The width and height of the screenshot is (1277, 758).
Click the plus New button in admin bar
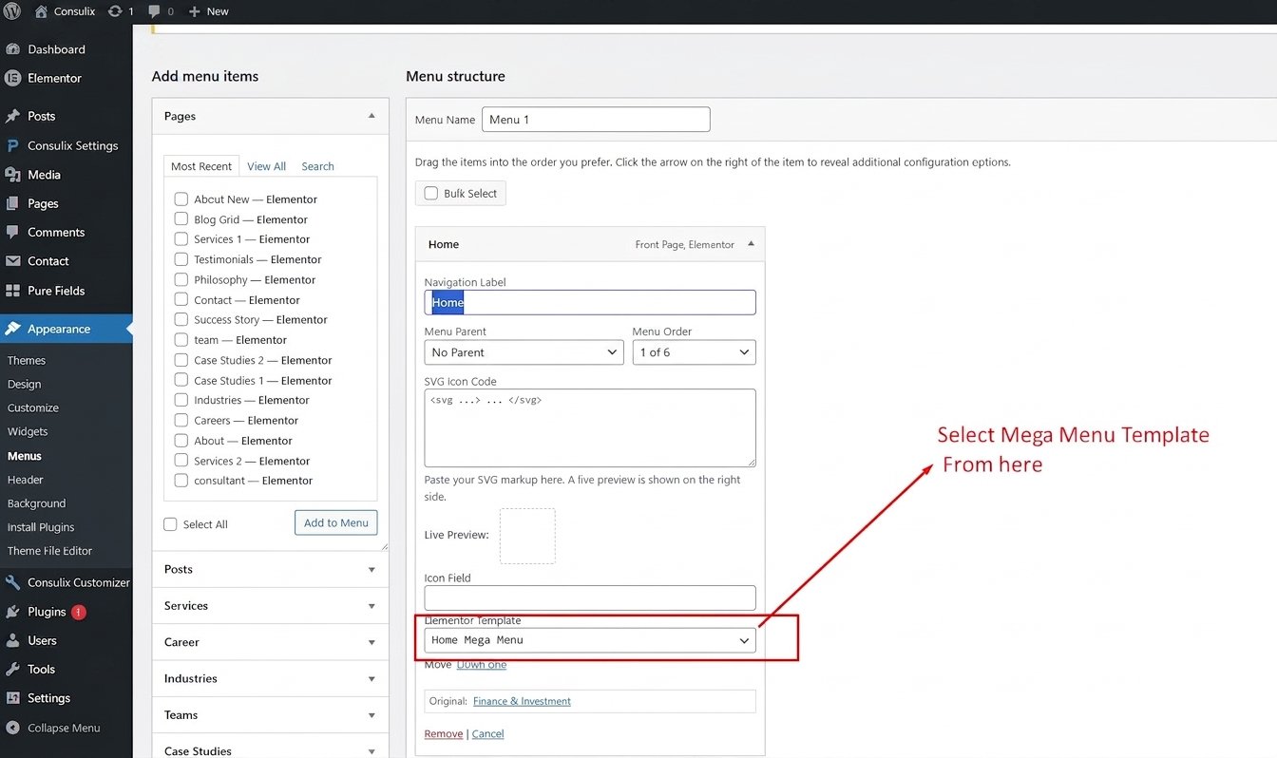click(208, 11)
